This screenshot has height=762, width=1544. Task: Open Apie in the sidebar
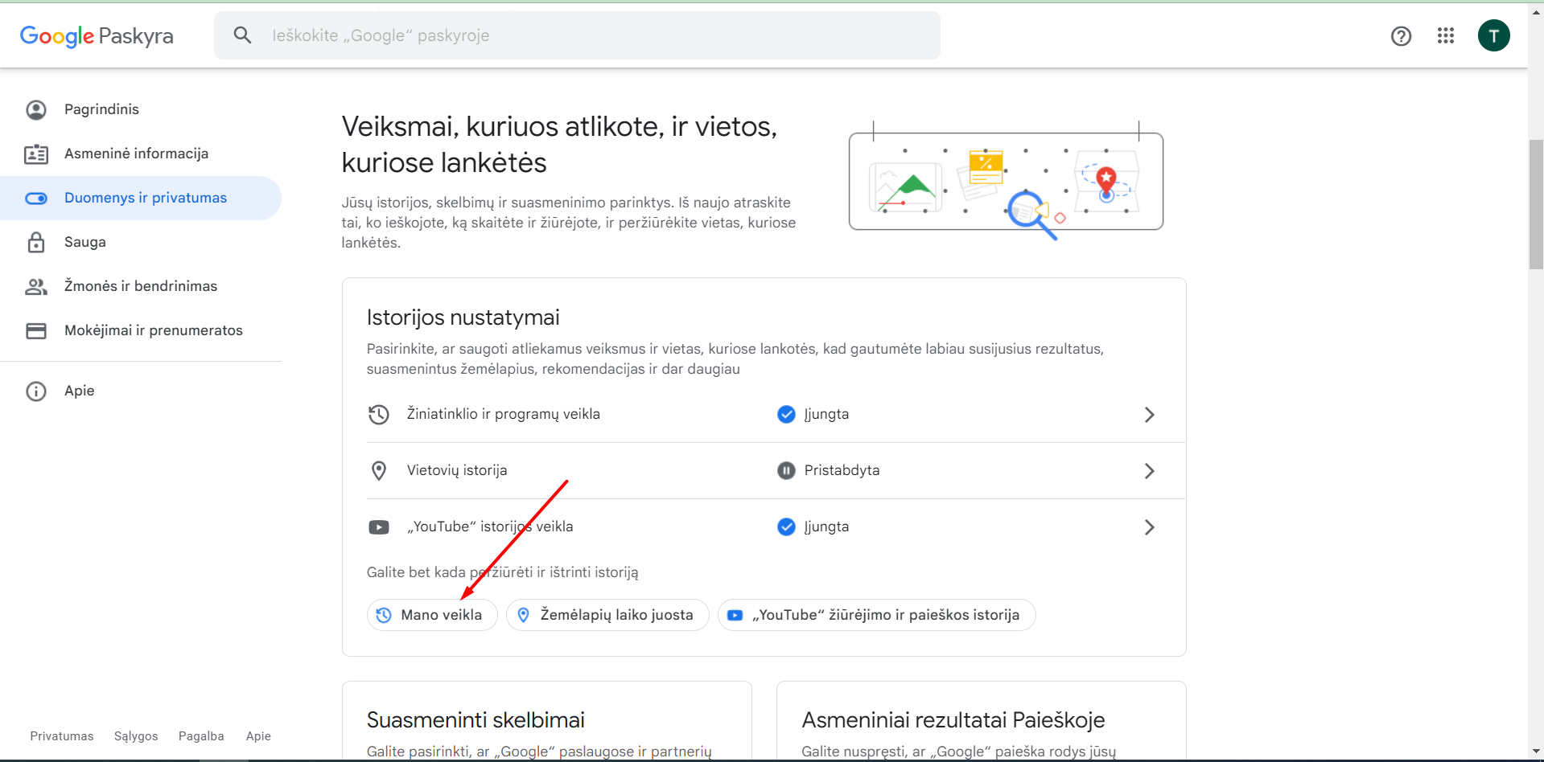141,391
